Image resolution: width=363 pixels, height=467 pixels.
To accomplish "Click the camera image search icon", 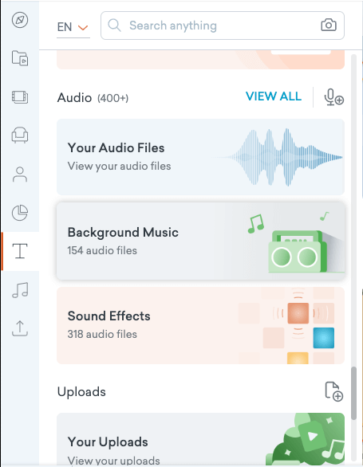I will (x=329, y=26).
